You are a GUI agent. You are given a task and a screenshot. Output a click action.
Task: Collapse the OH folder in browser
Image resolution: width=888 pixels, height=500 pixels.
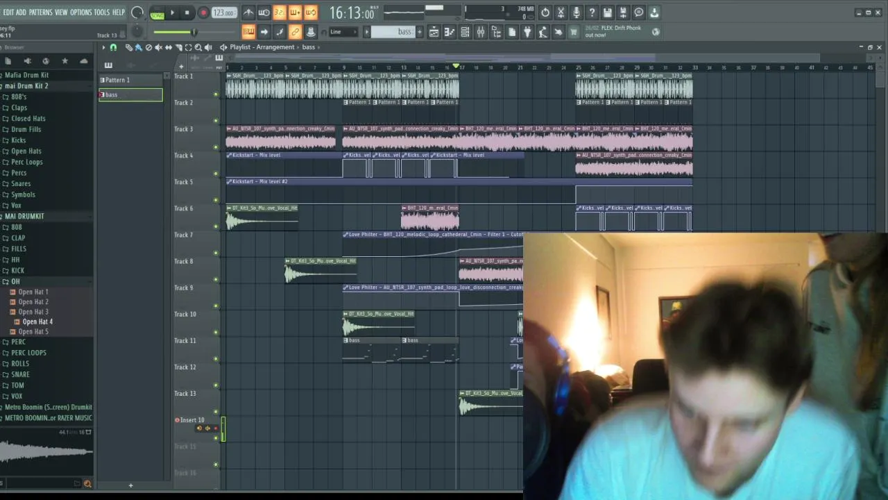point(15,281)
